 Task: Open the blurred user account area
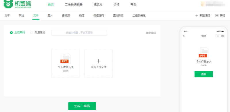coord(213,4)
